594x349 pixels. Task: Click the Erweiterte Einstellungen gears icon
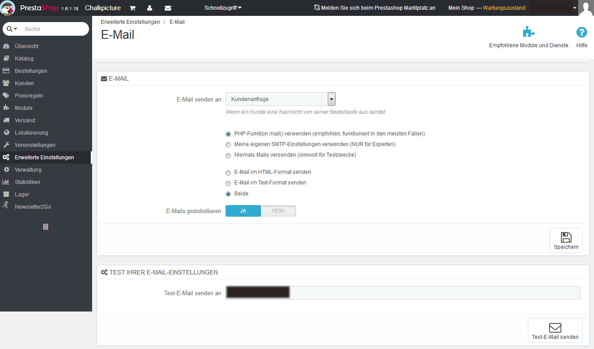[6, 157]
